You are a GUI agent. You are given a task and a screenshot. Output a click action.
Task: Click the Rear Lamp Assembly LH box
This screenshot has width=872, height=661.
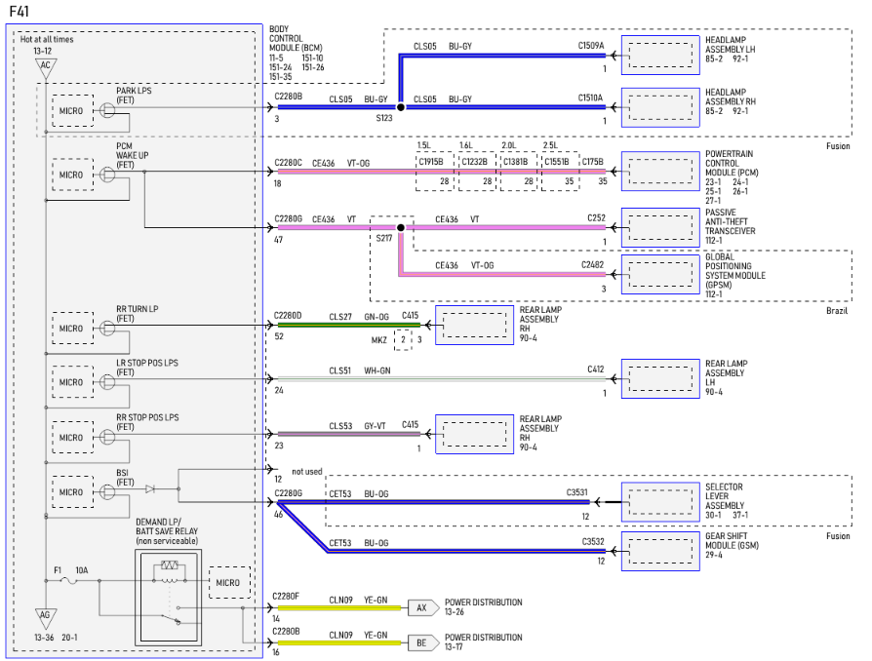coord(660,379)
